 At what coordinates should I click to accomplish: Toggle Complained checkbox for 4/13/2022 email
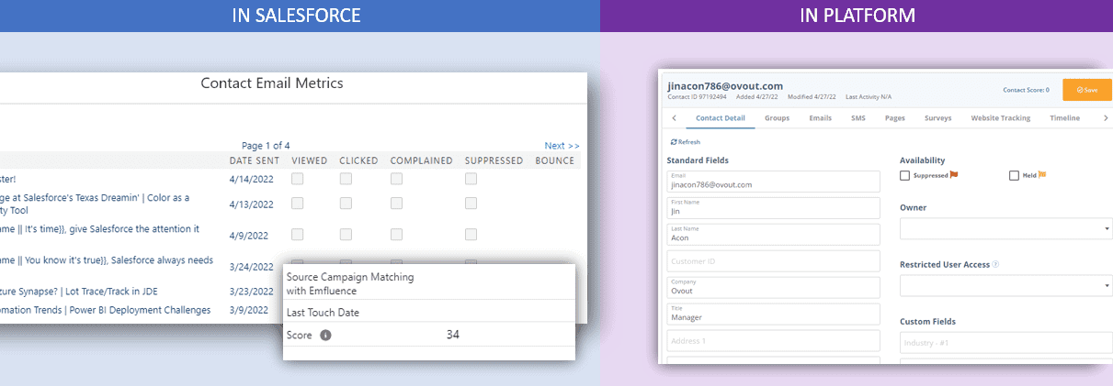click(x=396, y=204)
